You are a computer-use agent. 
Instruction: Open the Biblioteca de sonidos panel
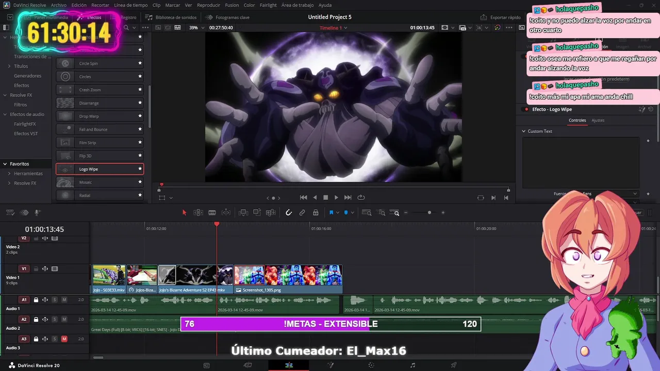click(171, 17)
